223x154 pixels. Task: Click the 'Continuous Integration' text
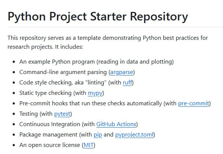tap(50, 124)
